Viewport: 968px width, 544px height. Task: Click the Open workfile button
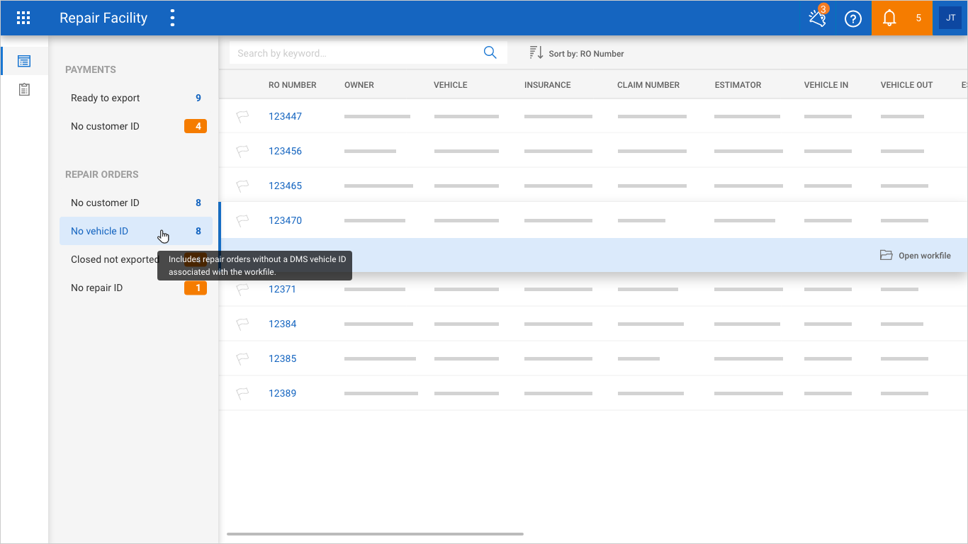[916, 256]
